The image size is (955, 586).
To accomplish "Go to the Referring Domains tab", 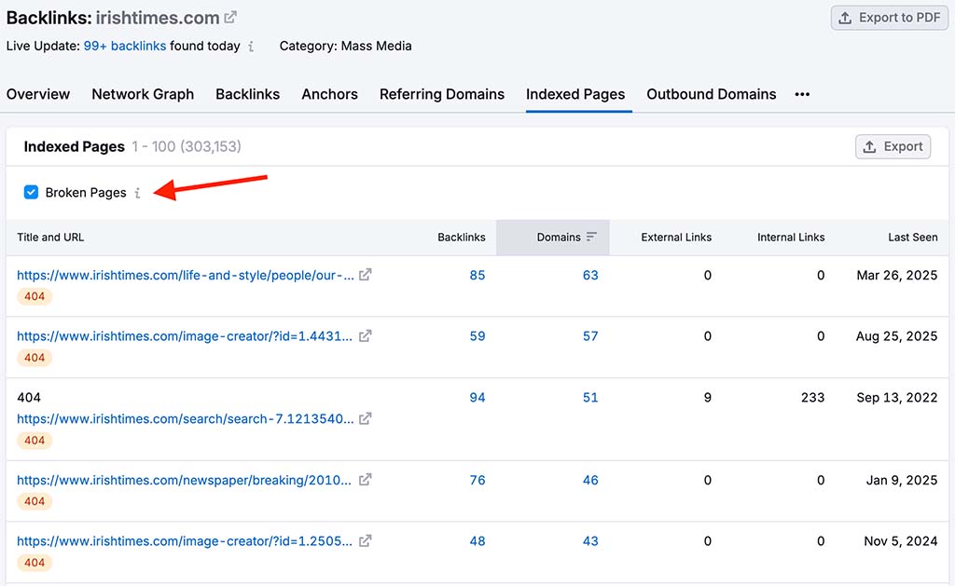I will (x=441, y=94).
